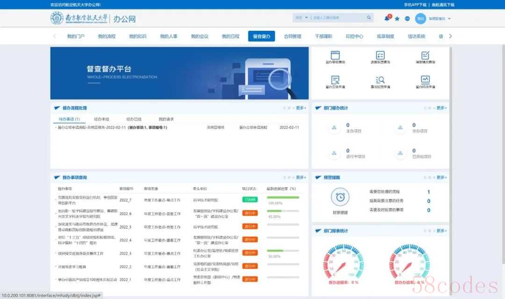Click the 手机APP下载 link
This screenshot has height=299, width=505.
pos(415,5)
